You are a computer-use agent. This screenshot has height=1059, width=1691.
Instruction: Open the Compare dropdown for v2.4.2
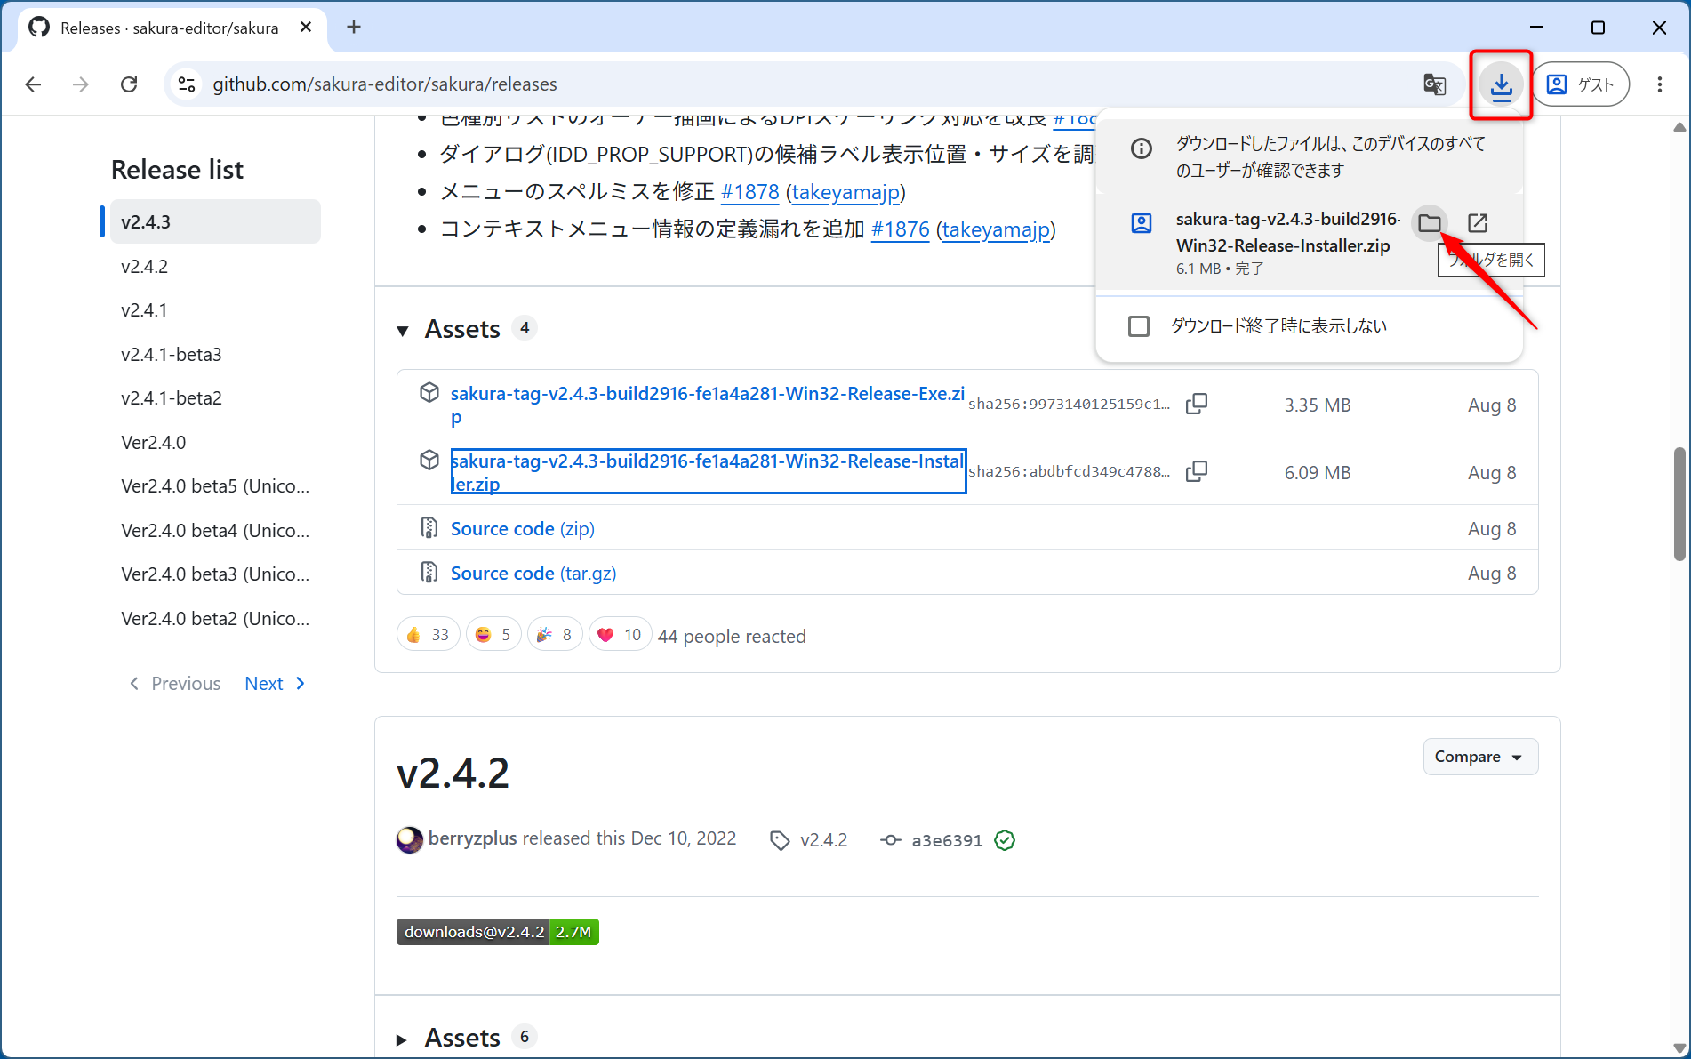pos(1480,757)
